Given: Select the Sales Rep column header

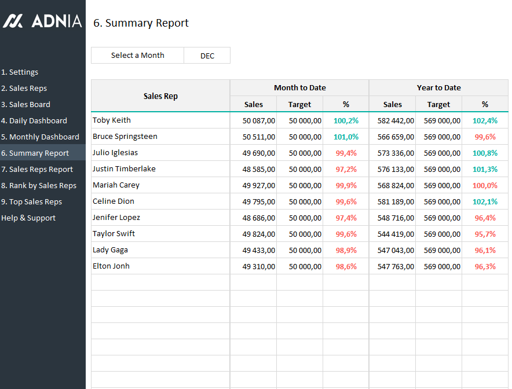Looking at the screenshot, I should [160, 96].
